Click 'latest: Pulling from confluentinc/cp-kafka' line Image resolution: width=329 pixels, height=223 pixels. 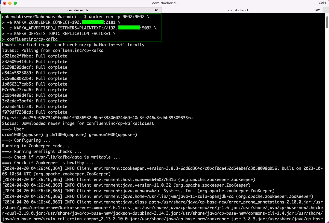[53, 50]
